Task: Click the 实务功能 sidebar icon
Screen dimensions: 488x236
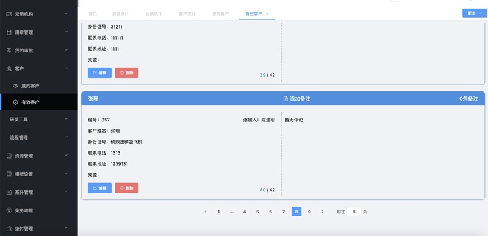Action: pos(9,210)
